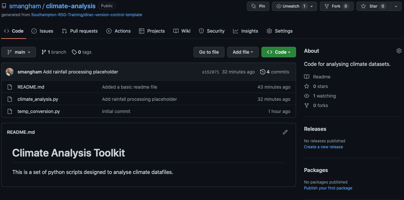Click the repository book icon beside smangham
The image size is (404, 200).
point(4,6)
